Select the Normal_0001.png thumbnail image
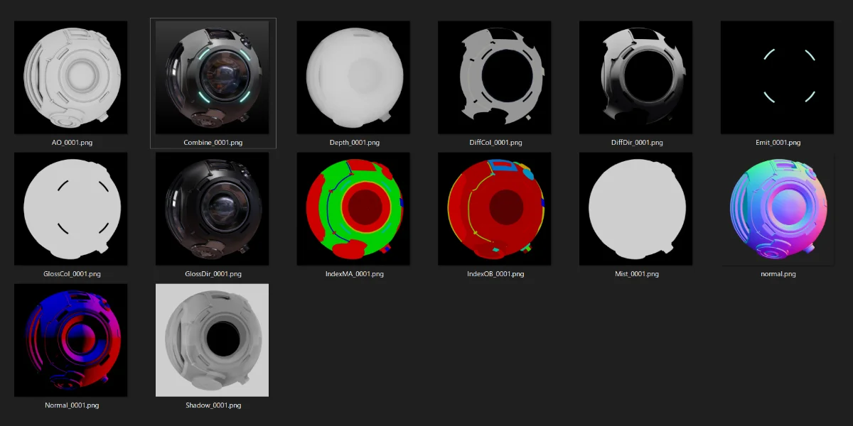This screenshot has width=853, height=426. [x=70, y=340]
